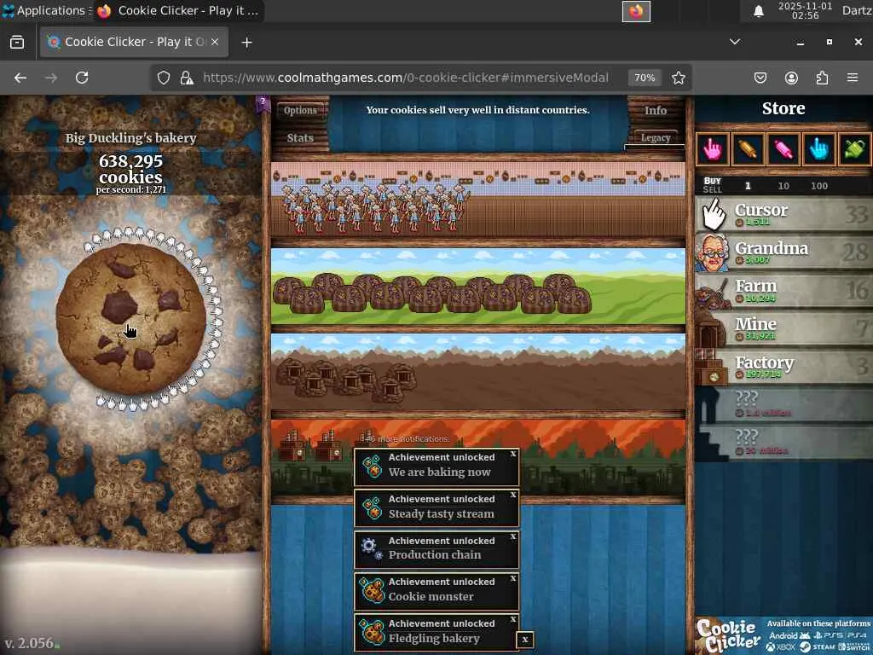List all tabs dropdown chevron
Screen dimensions: 873x655
pos(735,42)
